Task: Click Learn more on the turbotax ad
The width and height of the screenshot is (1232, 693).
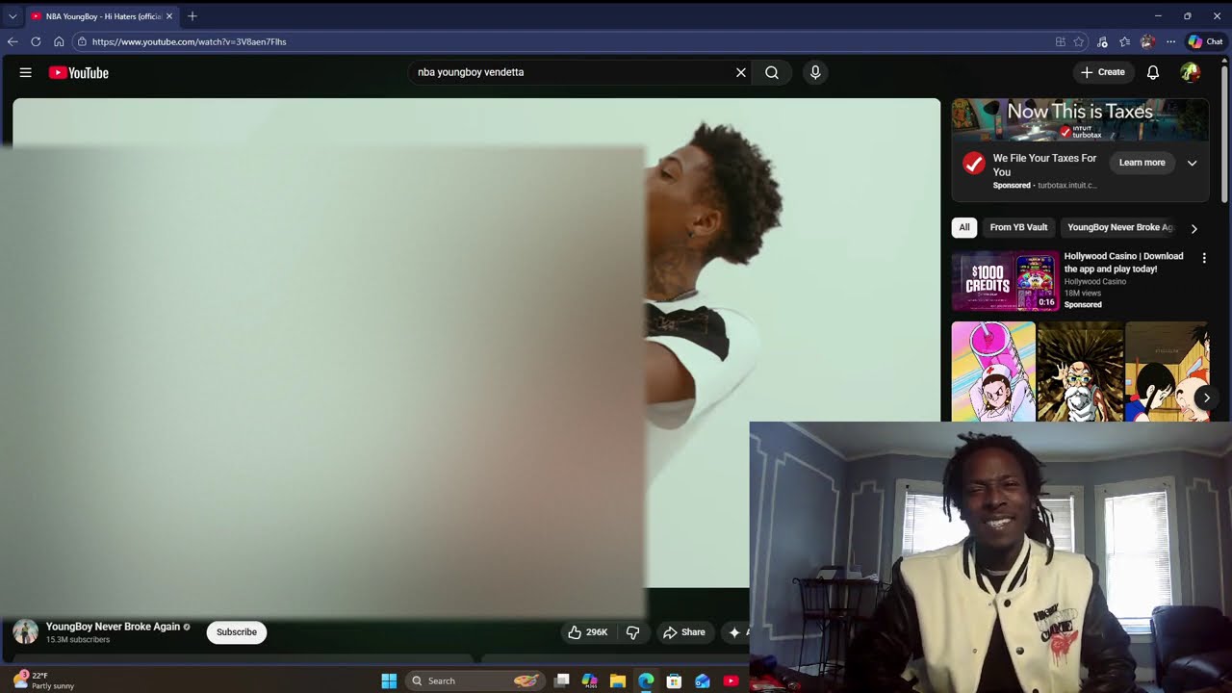Action: click(x=1142, y=163)
